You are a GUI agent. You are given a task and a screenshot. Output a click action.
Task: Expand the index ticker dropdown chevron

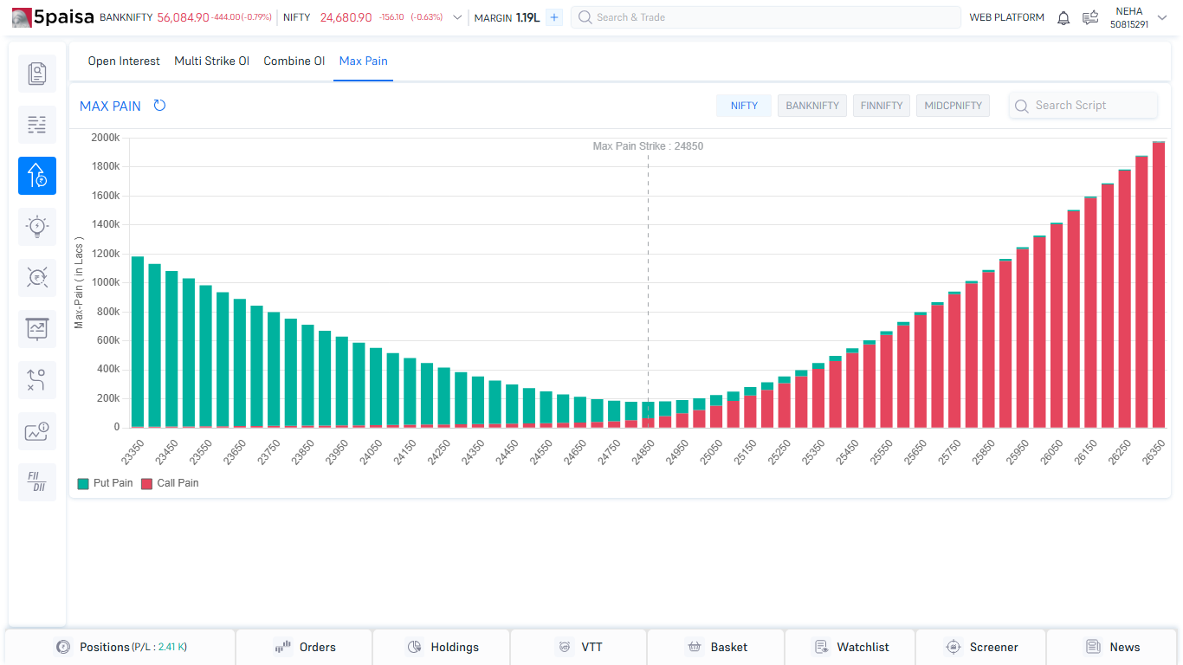(457, 17)
